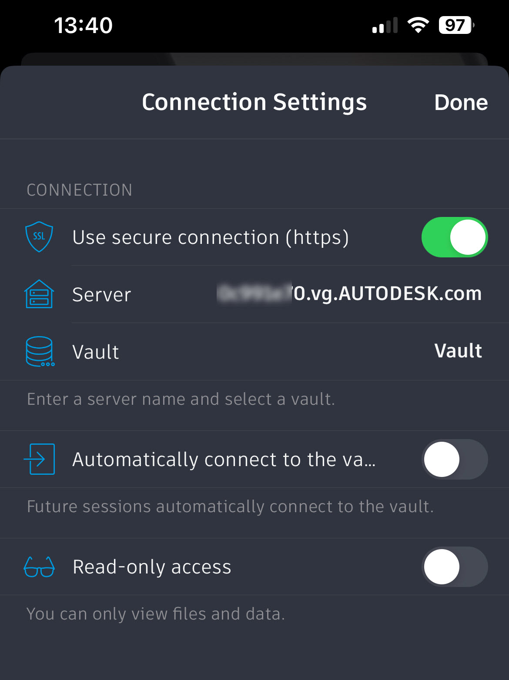Screen dimensions: 509x680
Task: Turn on Read-only access
Action: pyautogui.click(x=455, y=567)
